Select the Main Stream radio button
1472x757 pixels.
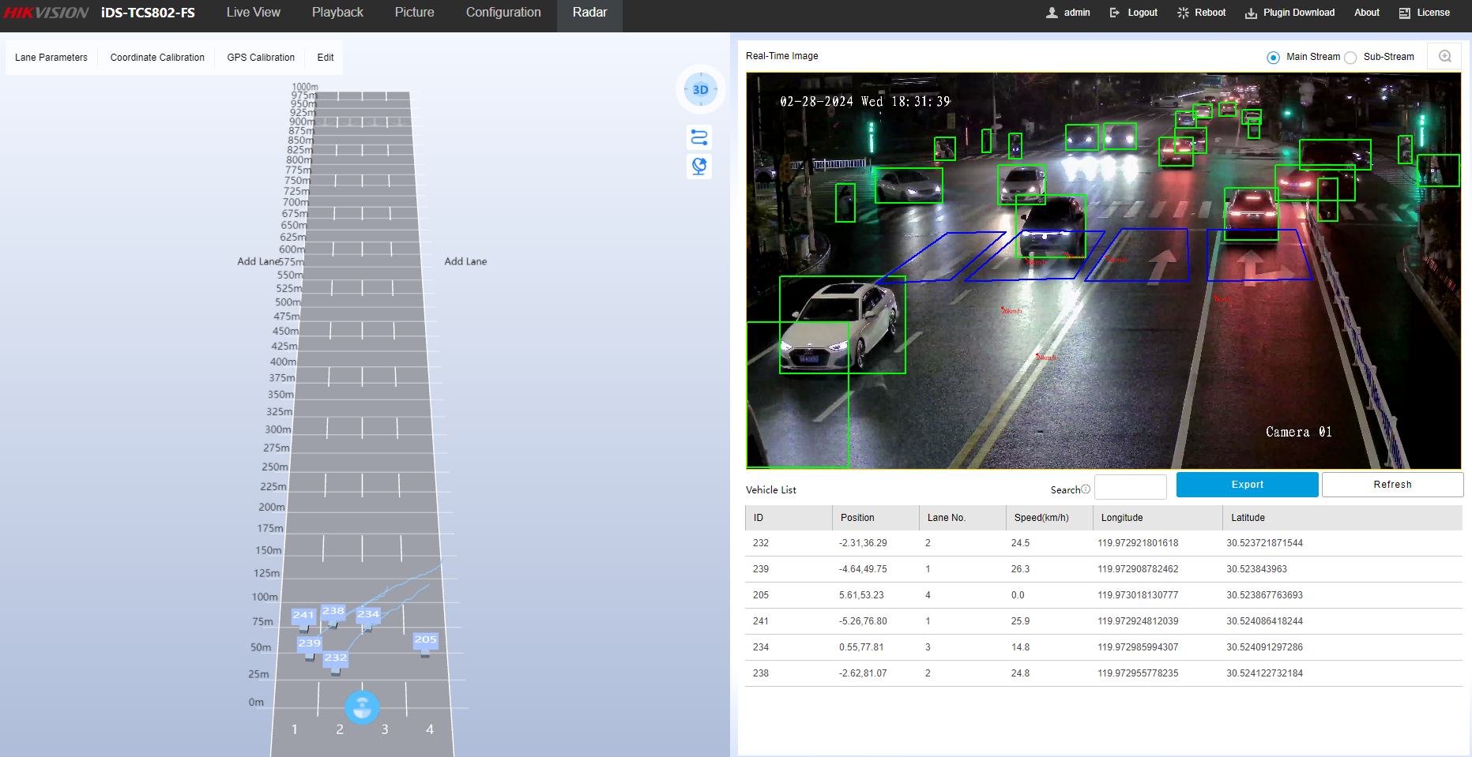point(1273,58)
